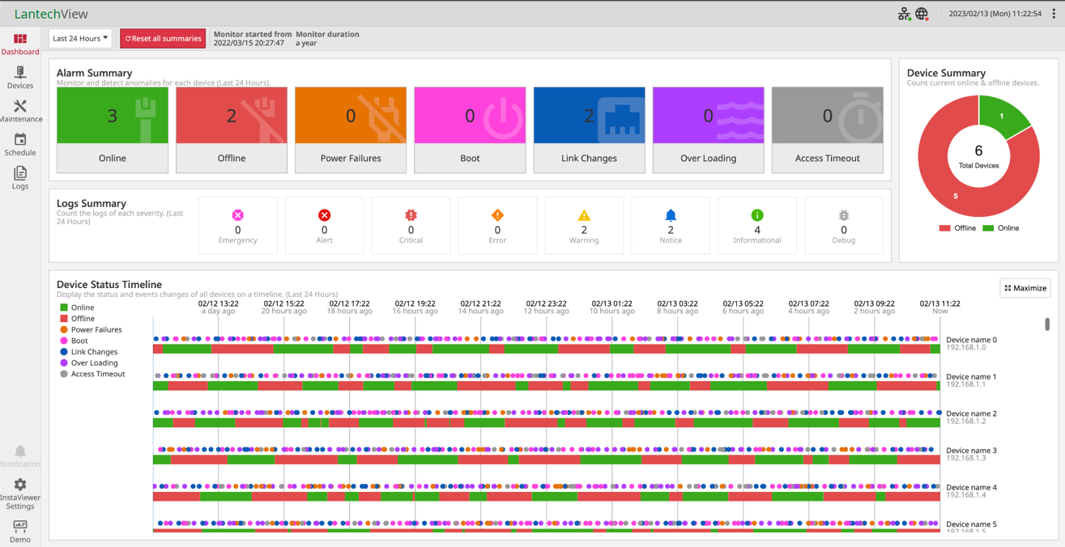Open the Devices sidebar icon

coord(20,74)
